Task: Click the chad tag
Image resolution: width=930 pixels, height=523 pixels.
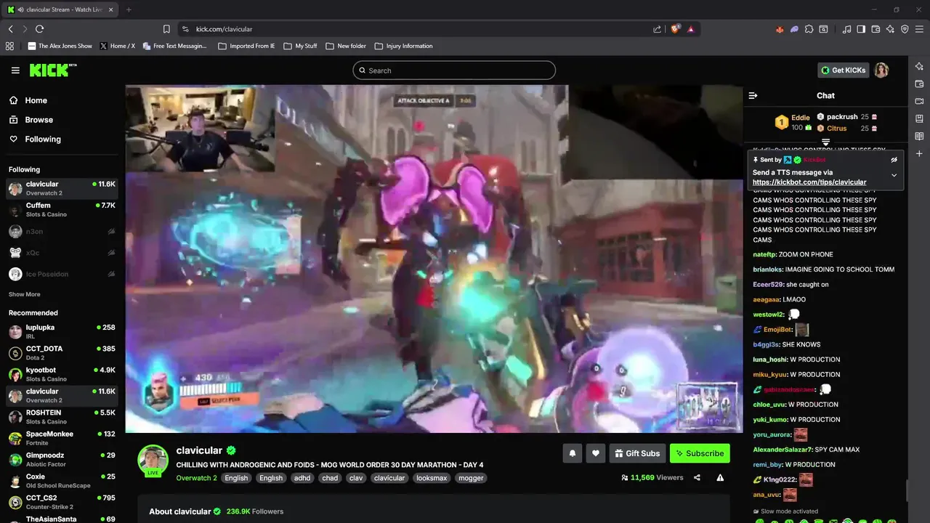Action: click(x=330, y=478)
